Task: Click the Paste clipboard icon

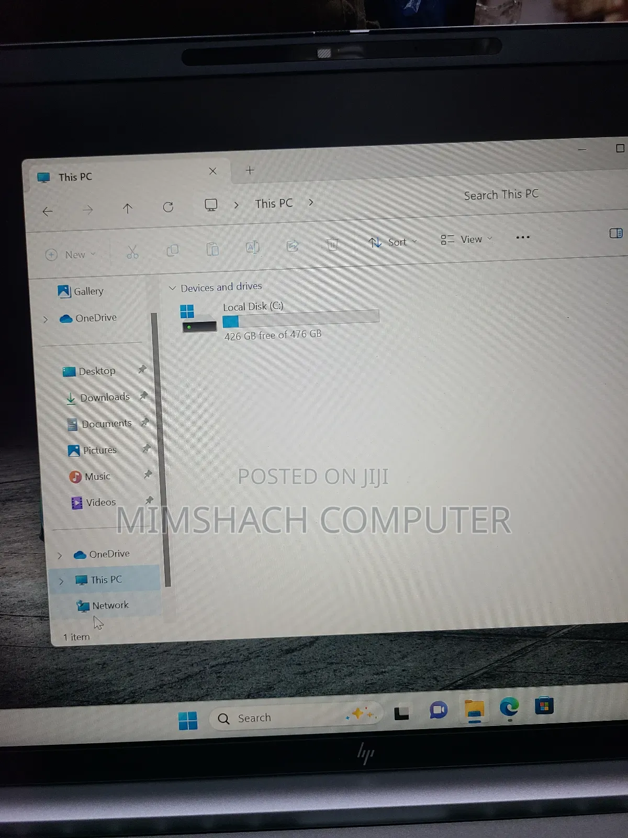Action: (x=212, y=249)
